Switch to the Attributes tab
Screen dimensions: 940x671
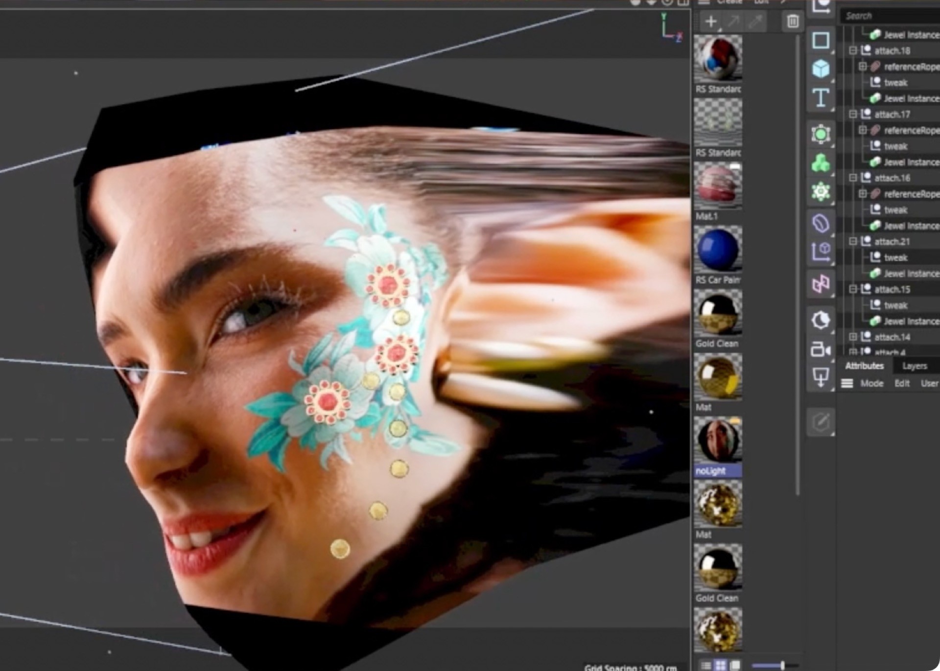click(x=864, y=366)
